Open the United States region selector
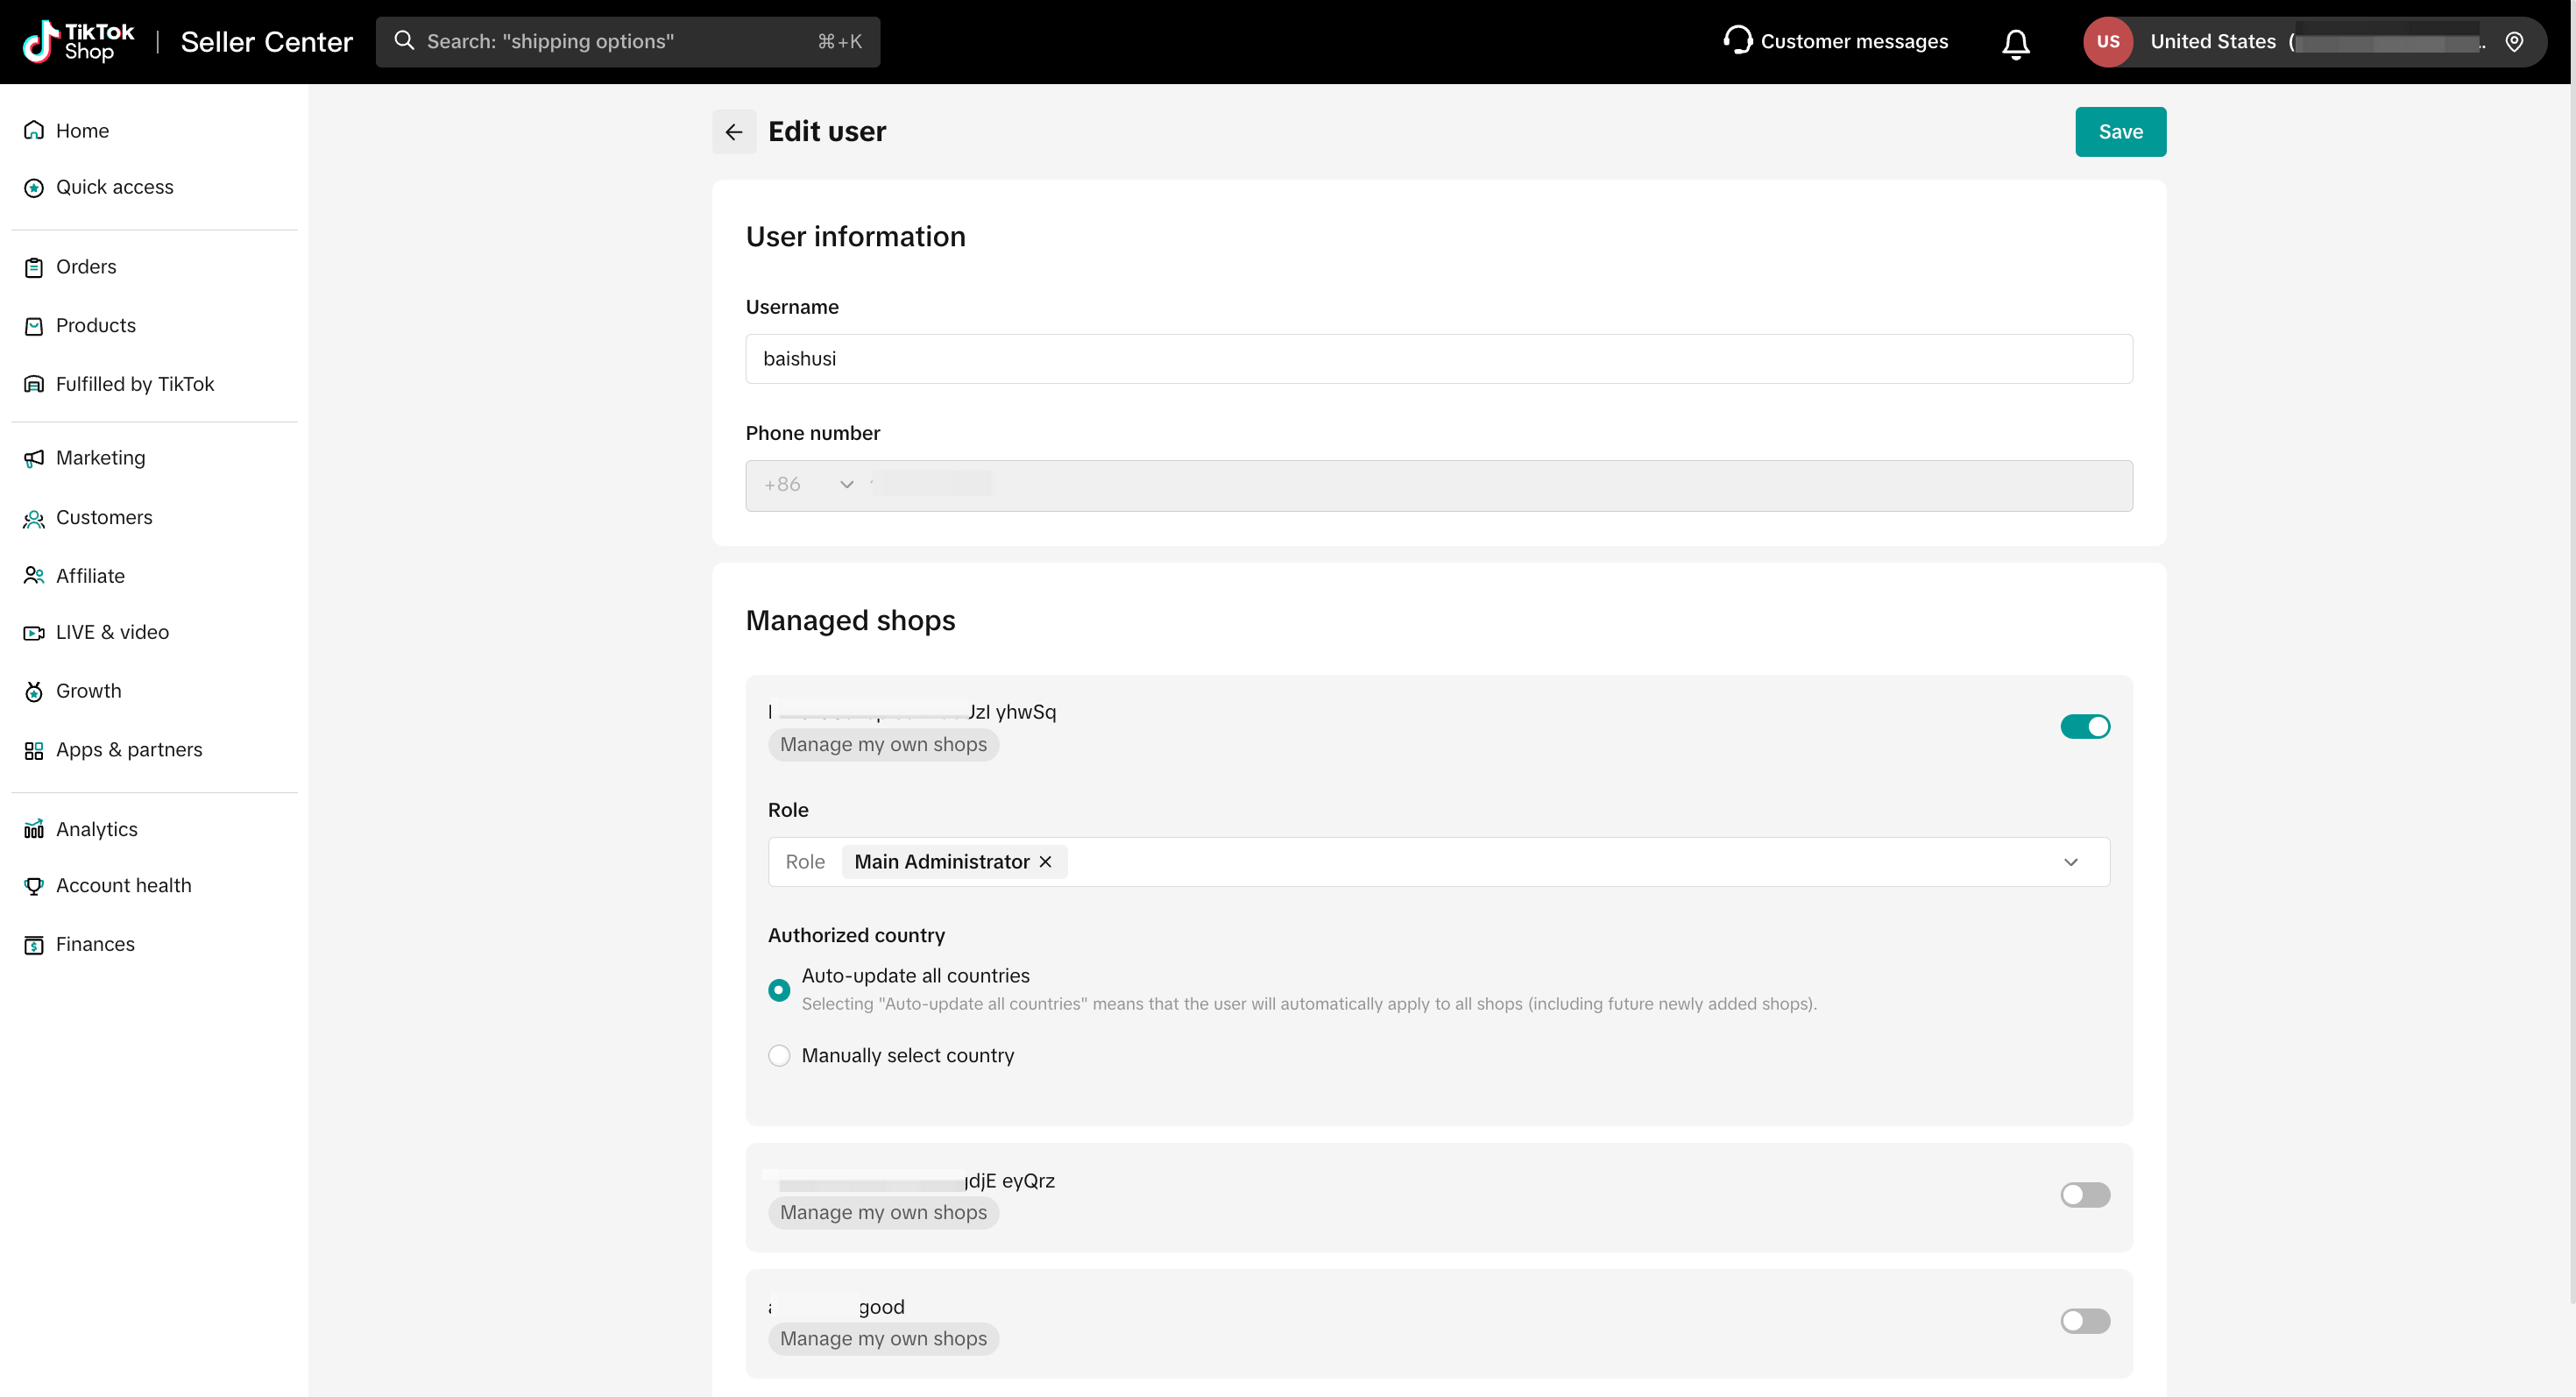Image resolution: width=2576 pixels, height=1397 pixels. [x=2212, y=42]
